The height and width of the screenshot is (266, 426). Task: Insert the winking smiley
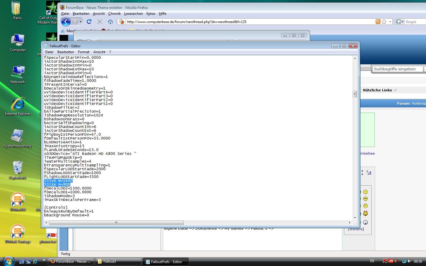[365, 192]
